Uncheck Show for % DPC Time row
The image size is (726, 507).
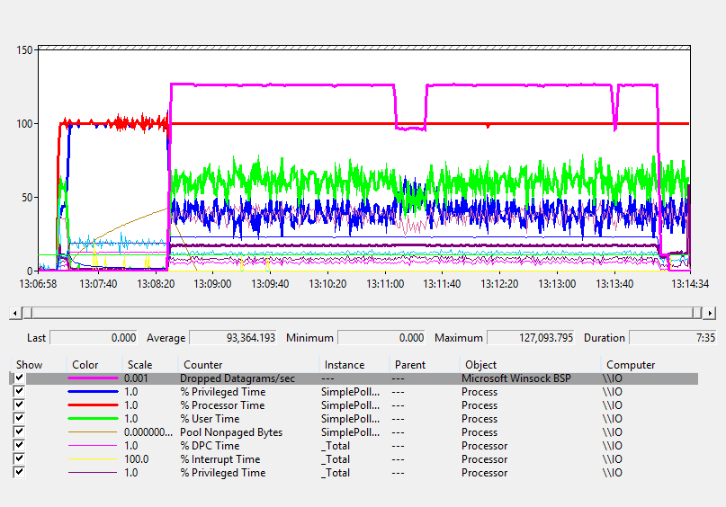point(19,445)
